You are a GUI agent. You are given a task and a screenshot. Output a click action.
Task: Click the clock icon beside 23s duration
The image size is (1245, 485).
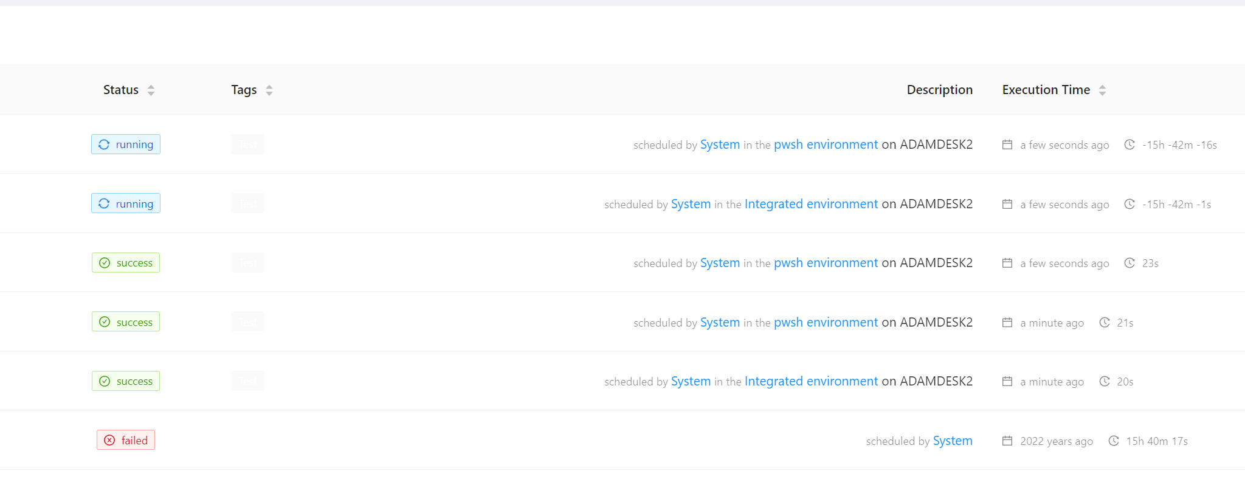(1129, 263)
